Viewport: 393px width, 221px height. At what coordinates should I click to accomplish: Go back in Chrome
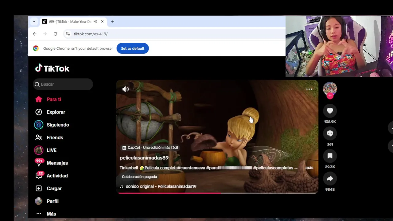click(x=35, y=34)
